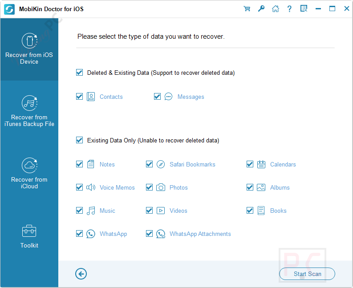This screenshot has width=353, height=288.
Task: Click the Safari Bookmarks compass icon
Action: coord(161,164)
